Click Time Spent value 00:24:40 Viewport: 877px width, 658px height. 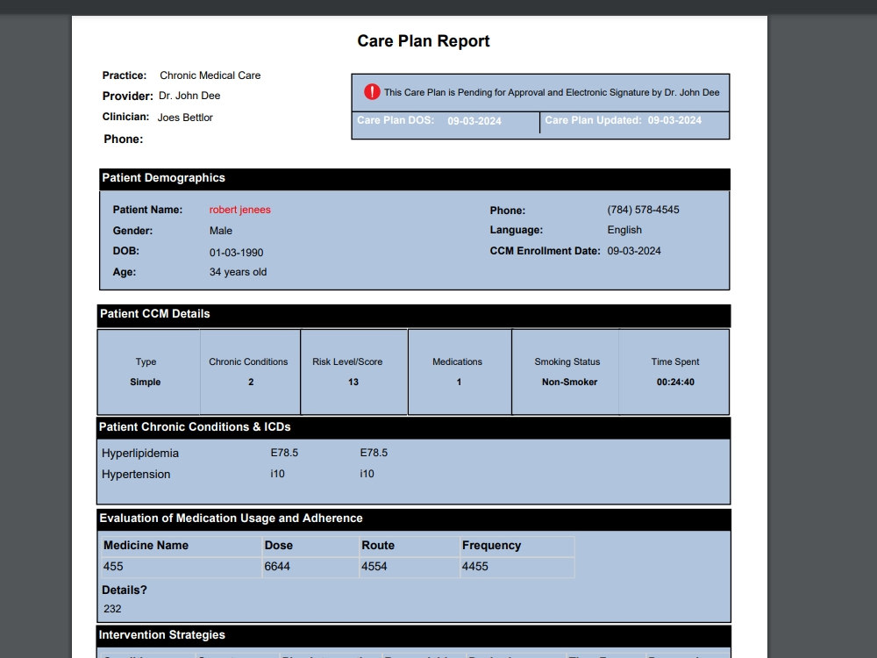[675, 383]
